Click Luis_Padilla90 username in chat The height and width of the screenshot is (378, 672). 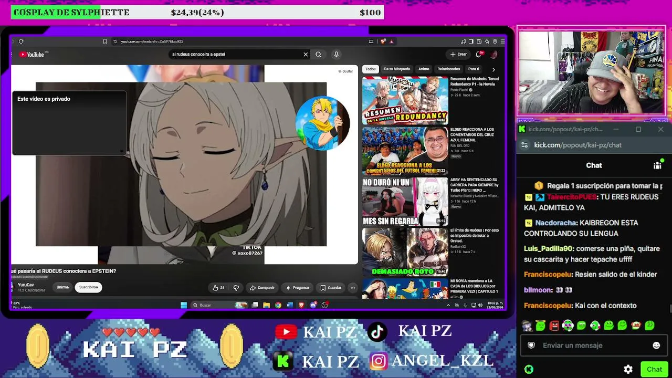(x=548, y=249)
